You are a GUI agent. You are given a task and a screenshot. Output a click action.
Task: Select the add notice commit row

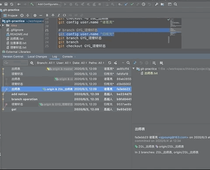66,94
